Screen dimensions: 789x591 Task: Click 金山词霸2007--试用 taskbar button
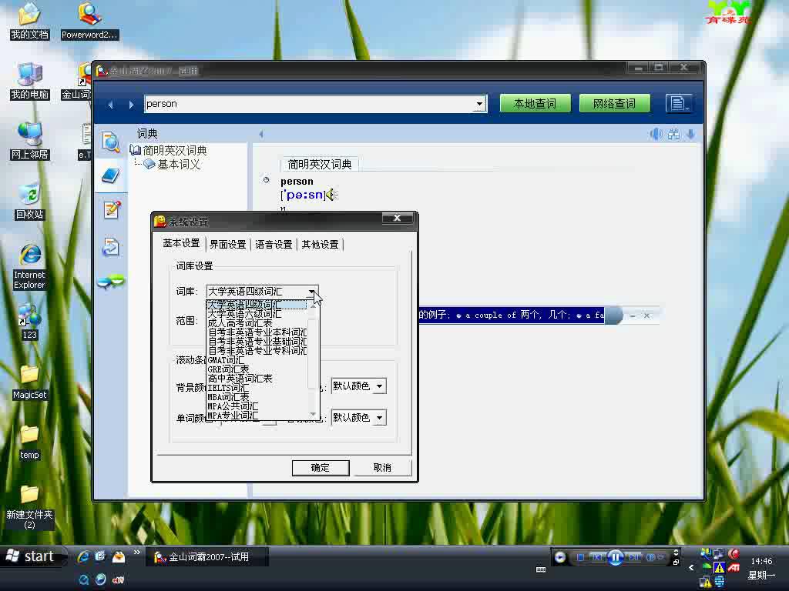pyautogui.click(x=206, y=557)
